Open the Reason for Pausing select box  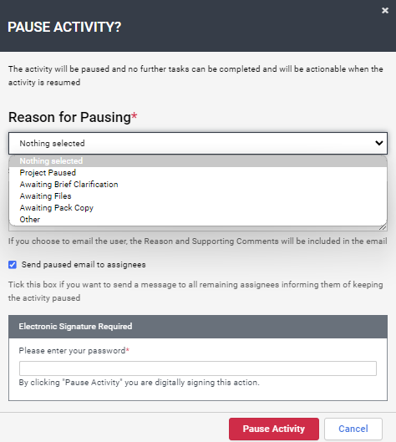pyautogui.click(x=198, y=143)
